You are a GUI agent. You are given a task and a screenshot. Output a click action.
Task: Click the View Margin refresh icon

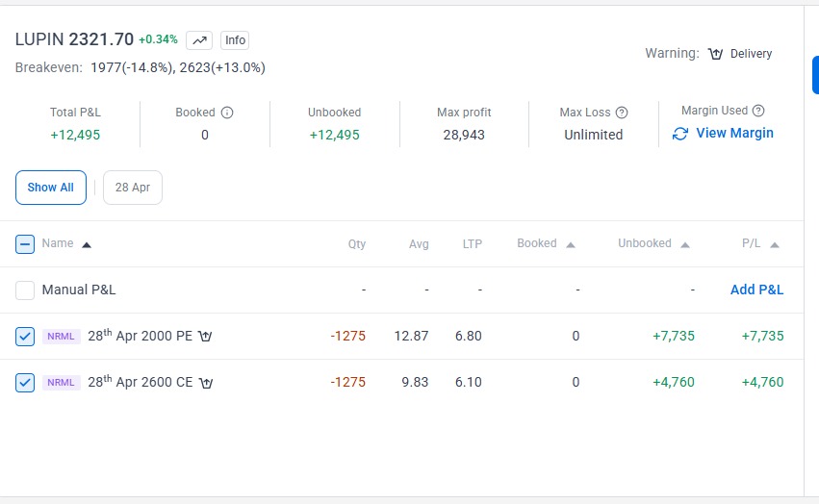(x=680, y=134)
